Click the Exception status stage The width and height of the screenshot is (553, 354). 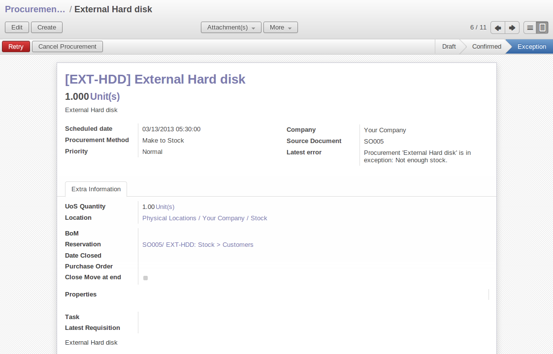[x=531, y=47]
